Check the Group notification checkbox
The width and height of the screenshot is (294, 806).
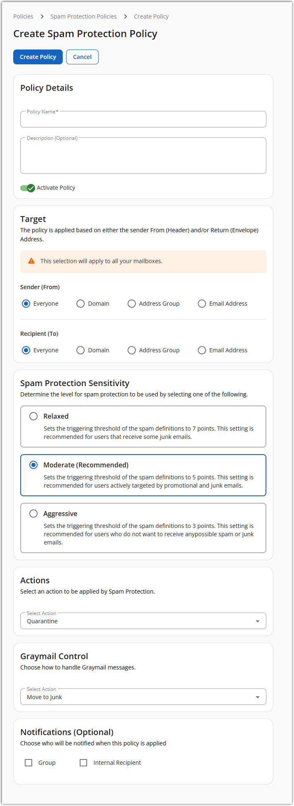click(28, 762)
